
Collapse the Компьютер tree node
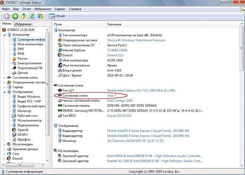point(4,35)
